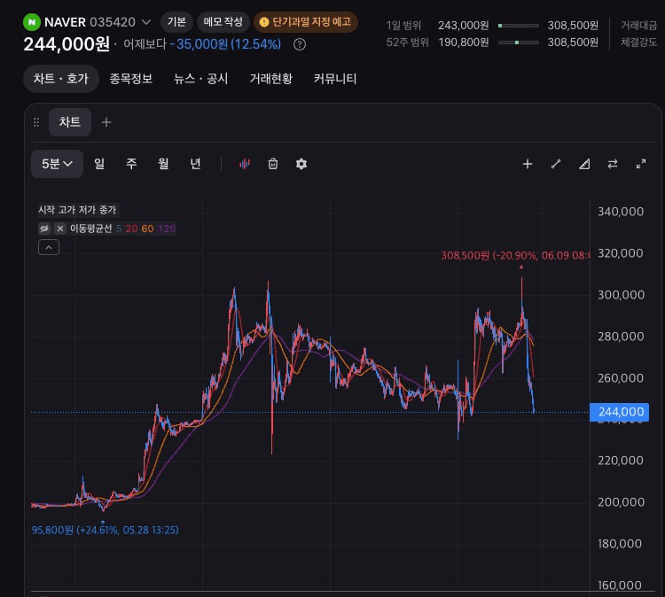Image resolution: width=665 pixels, height=597 pixels.
Task: Select the 월 monthly interval
Action: tap(163, 164)
